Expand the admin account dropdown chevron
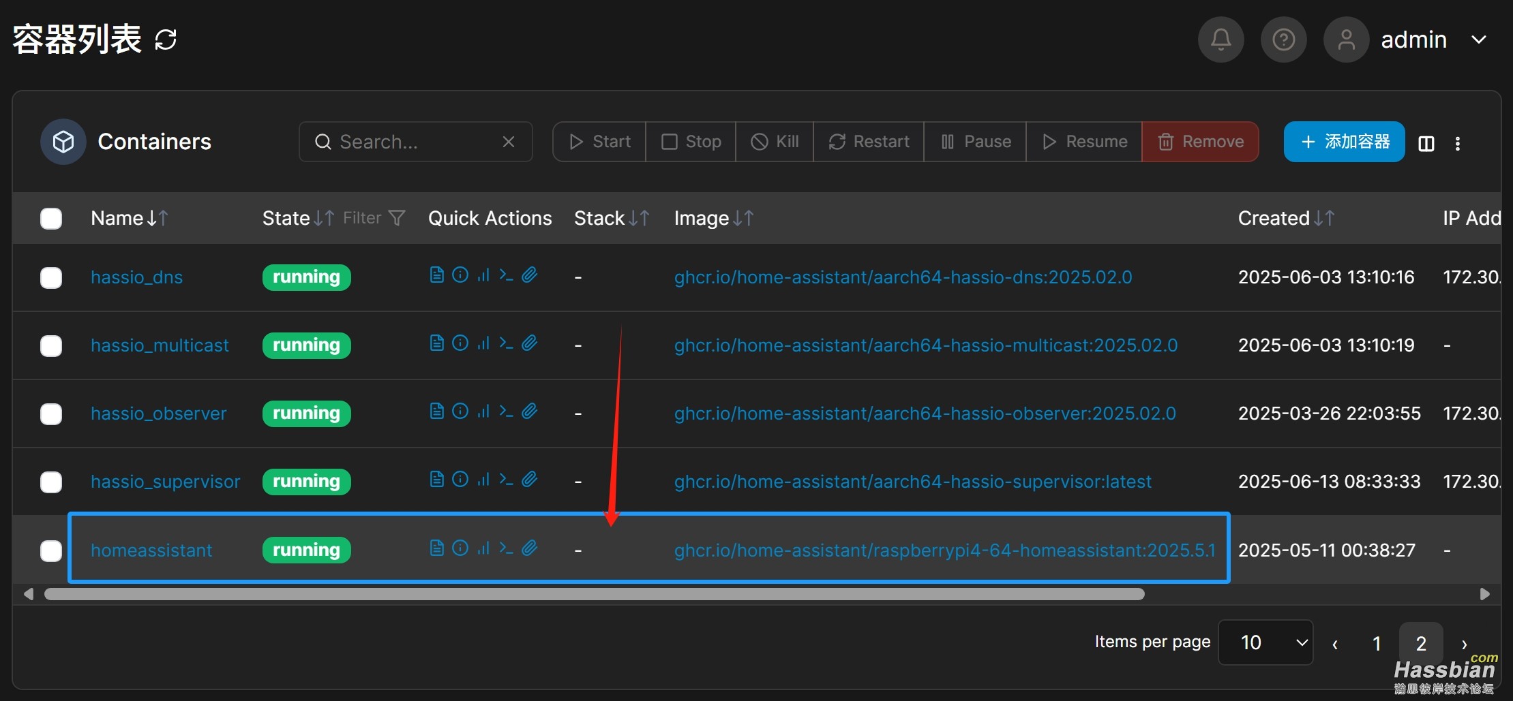1513x701 pixels. tap(1478, 40)
